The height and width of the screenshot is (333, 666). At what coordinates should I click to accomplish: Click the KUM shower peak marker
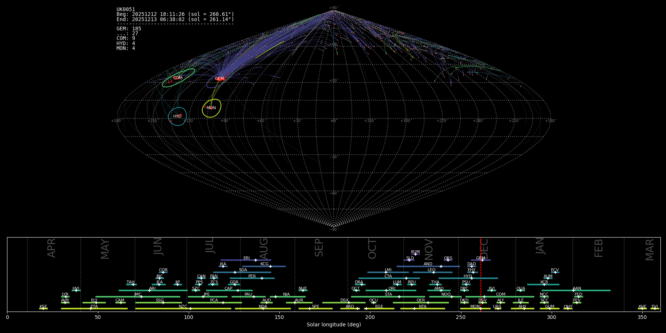(415, 254)
